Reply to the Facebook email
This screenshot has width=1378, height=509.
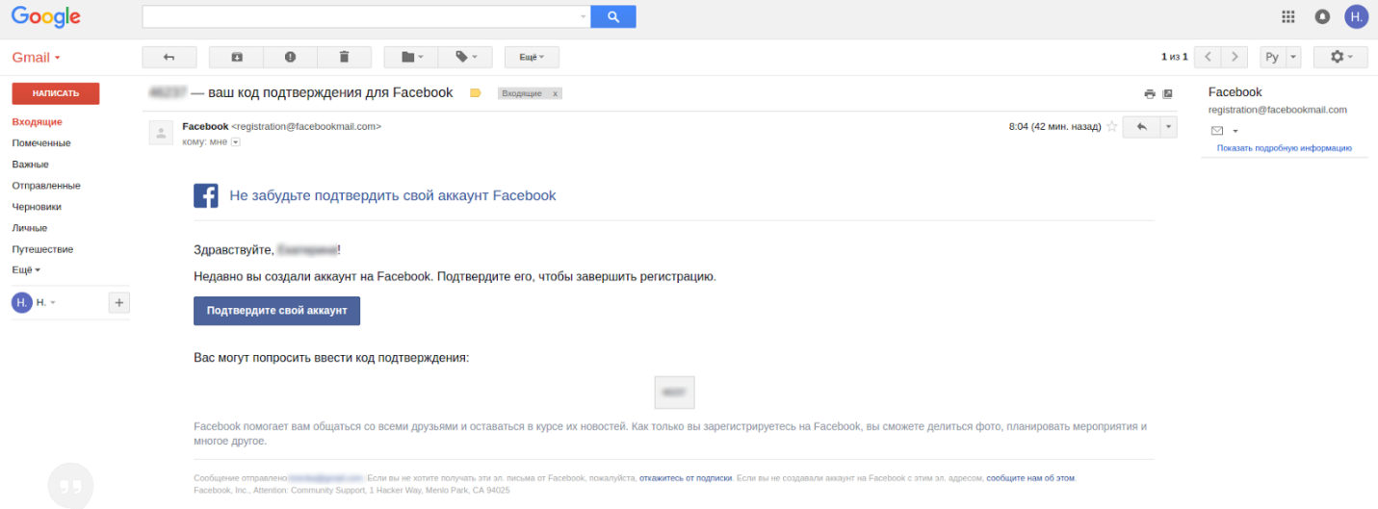(1141, 127)
